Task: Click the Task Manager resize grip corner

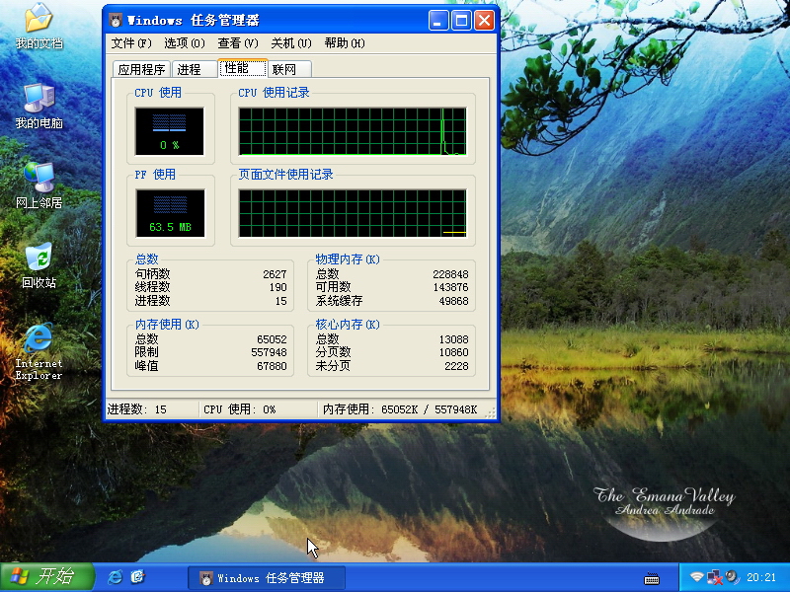Action: tap(490, 412)
